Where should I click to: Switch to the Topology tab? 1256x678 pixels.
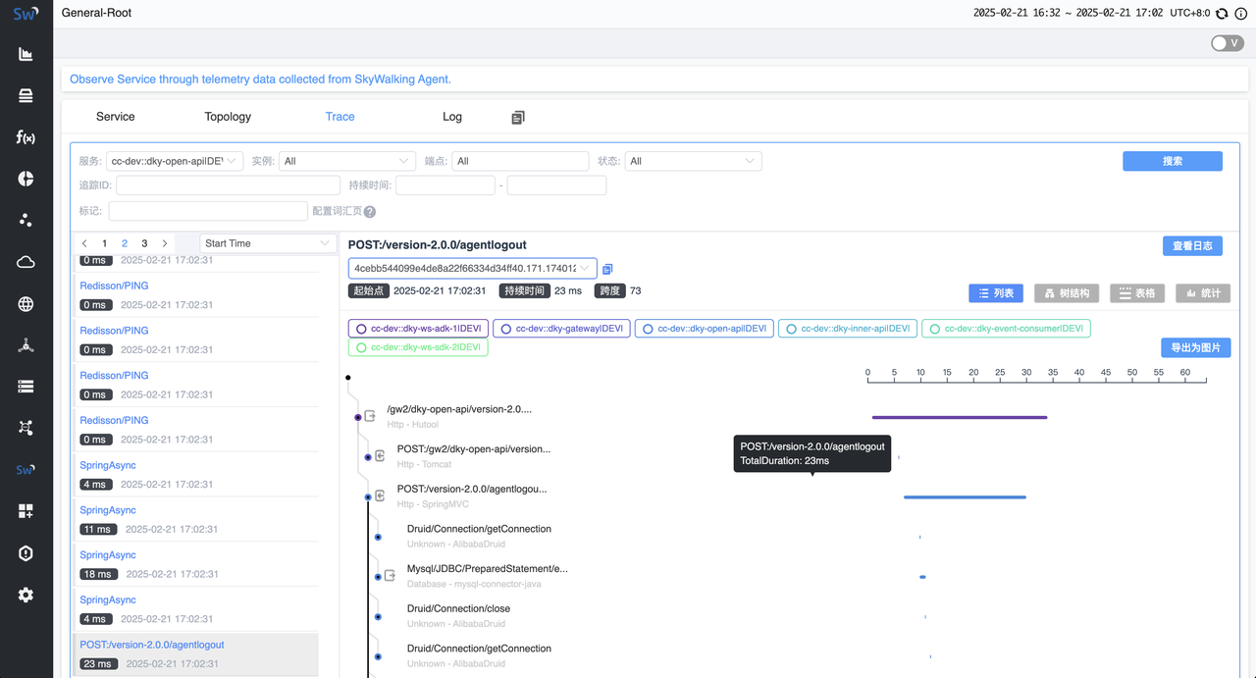[x=228, y=117]
